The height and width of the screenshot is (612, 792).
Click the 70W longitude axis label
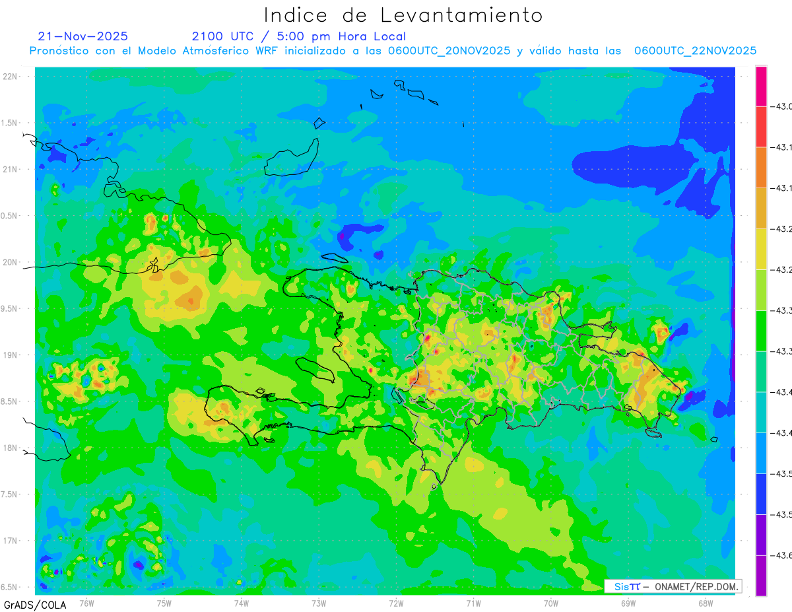coord(551,603)
